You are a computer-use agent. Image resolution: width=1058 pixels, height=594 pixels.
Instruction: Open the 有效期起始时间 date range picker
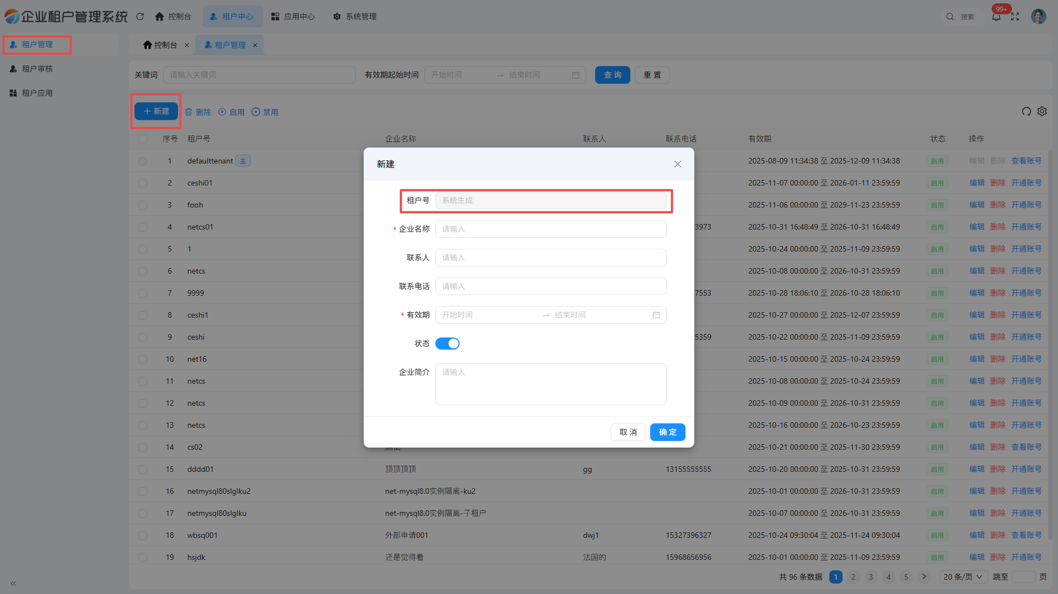coord(504,75)
